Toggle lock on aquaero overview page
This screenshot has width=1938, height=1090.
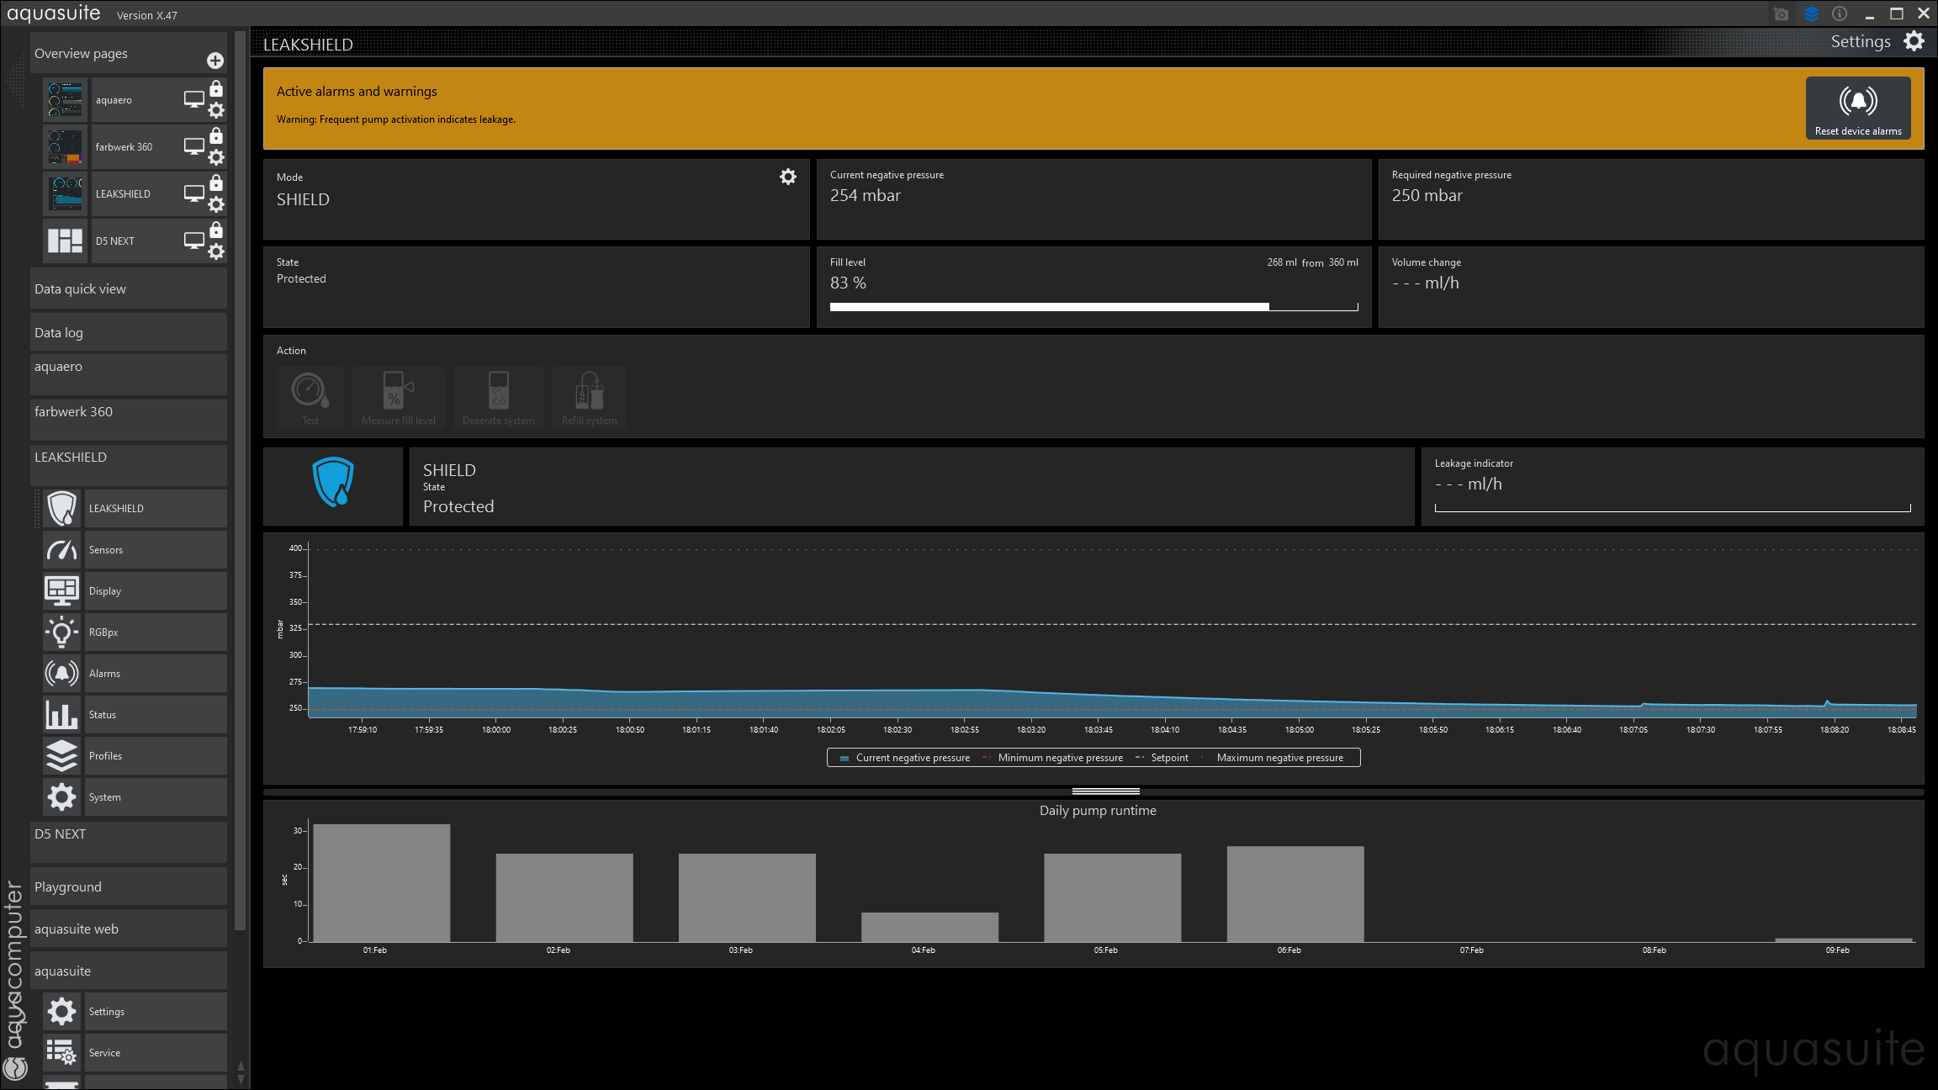(x=216, y=88)
